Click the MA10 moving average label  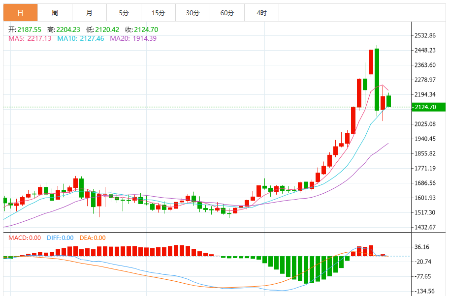[81, 38]
